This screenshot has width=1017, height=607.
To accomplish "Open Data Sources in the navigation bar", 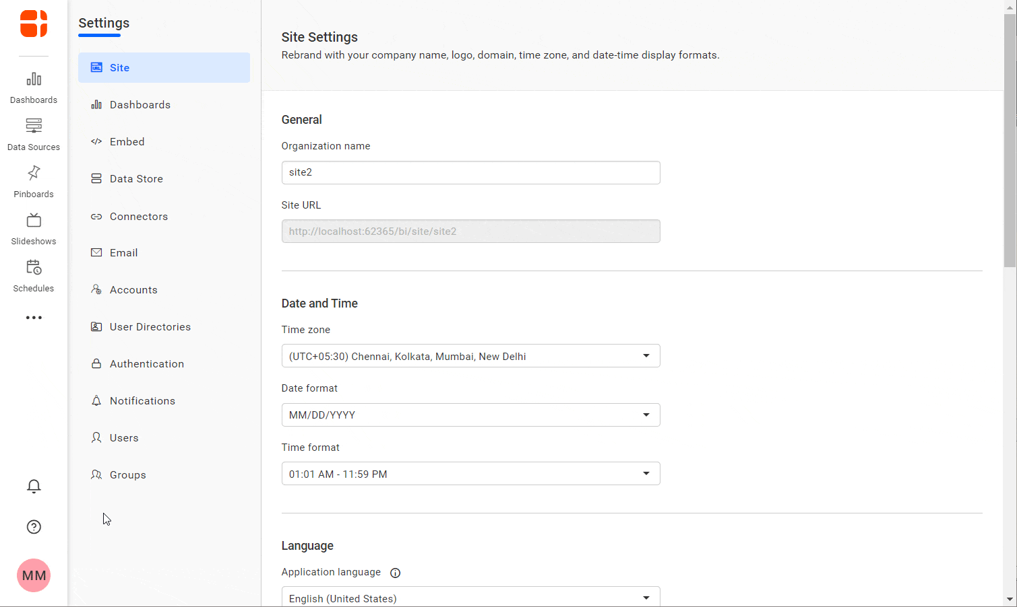I will pos(34,135).
